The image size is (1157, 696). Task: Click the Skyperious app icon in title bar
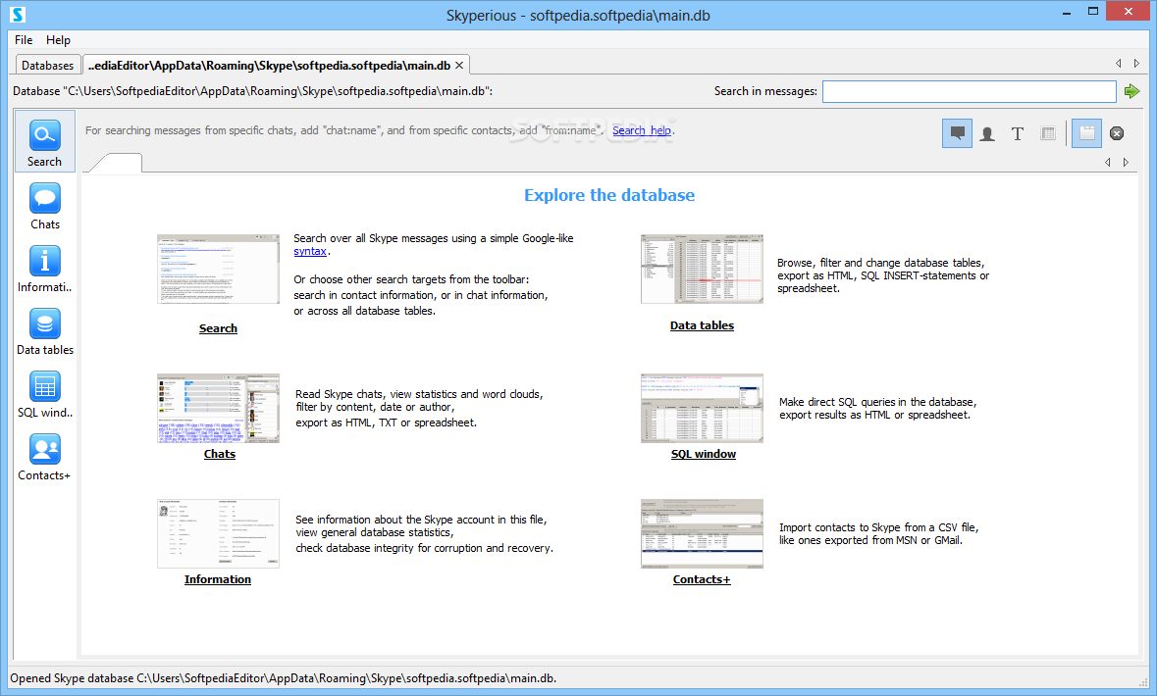click(x=18, y=14)
